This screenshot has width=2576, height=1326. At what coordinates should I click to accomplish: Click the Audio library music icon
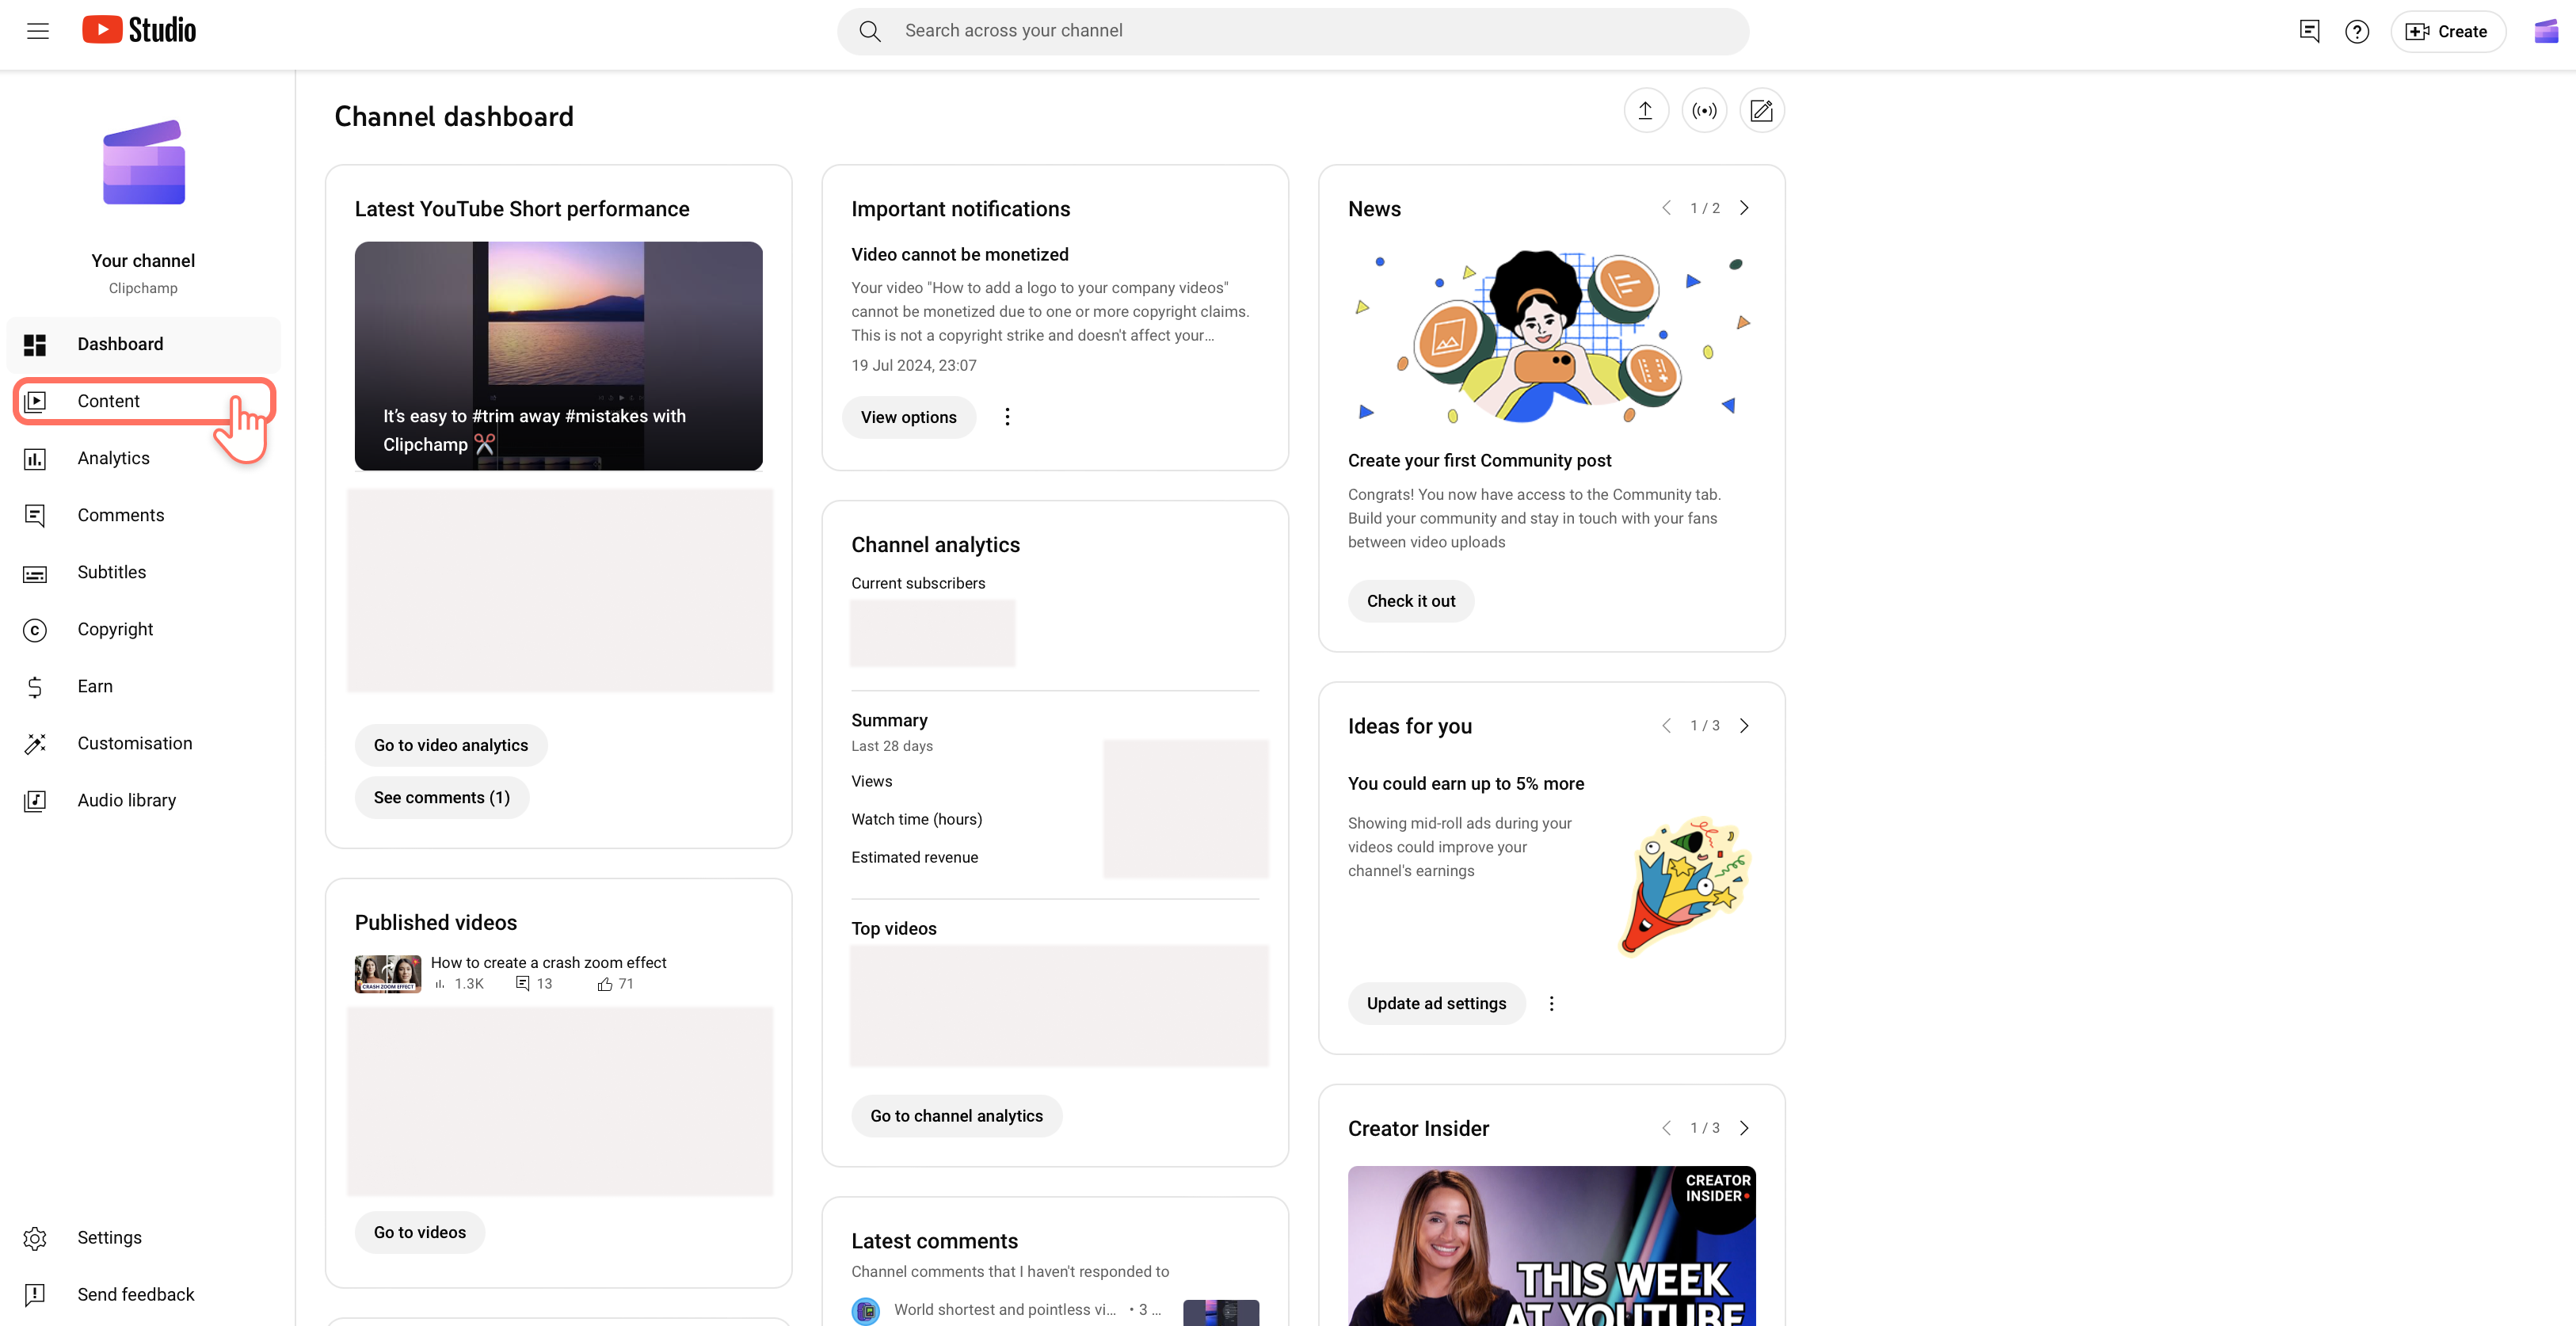coord(35,801)
